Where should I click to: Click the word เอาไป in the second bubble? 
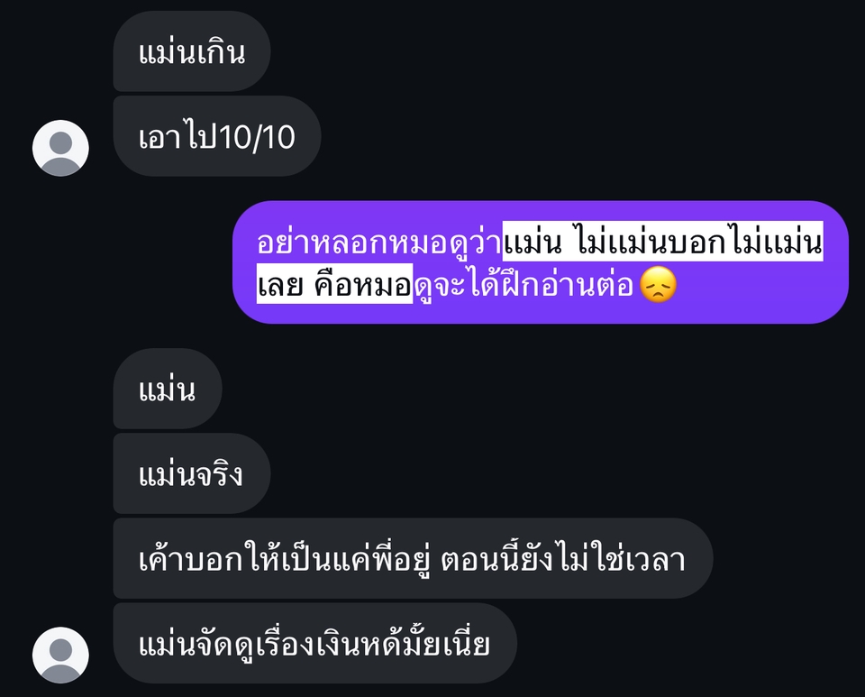click(x=178, y=137)
